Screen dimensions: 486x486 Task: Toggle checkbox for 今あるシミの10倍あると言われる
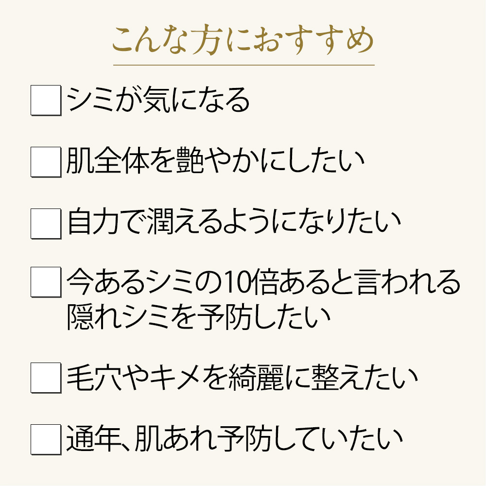click(46, 282)
